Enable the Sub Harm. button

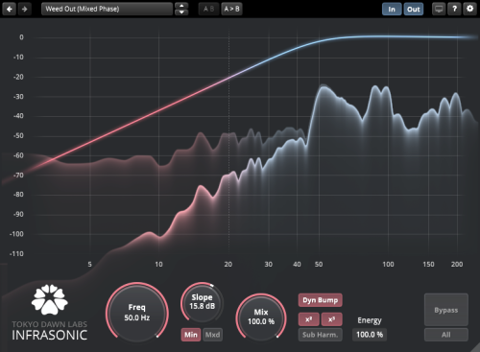[x=321, y=335]
